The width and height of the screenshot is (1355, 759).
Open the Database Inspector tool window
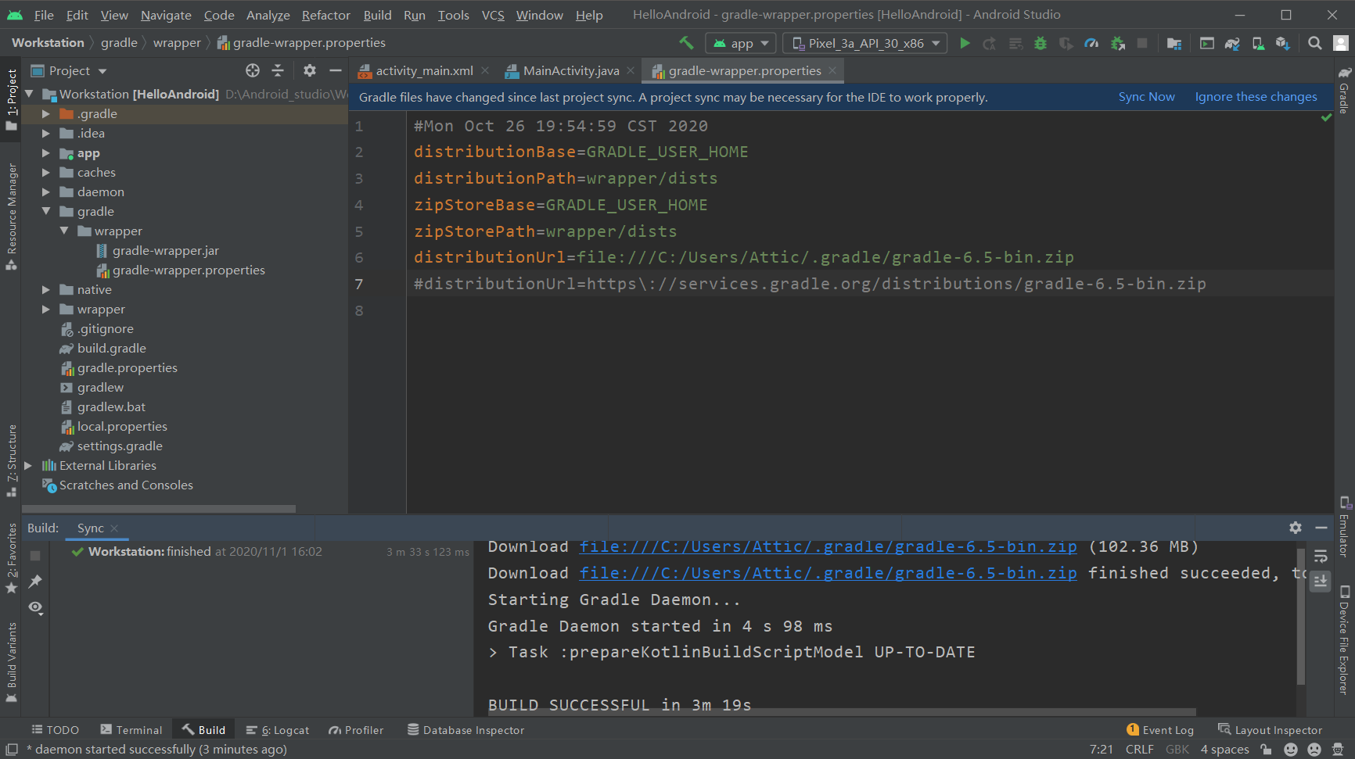[466, 729]
